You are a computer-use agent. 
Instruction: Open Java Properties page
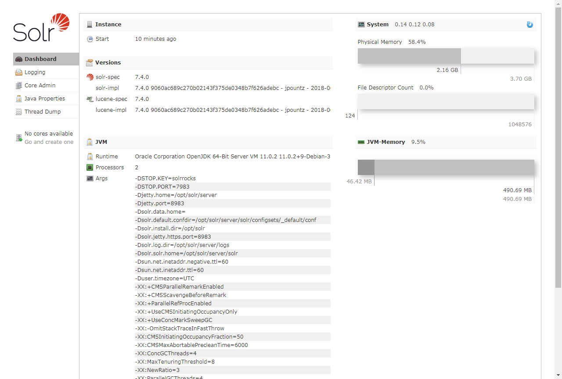pos(46,99)
